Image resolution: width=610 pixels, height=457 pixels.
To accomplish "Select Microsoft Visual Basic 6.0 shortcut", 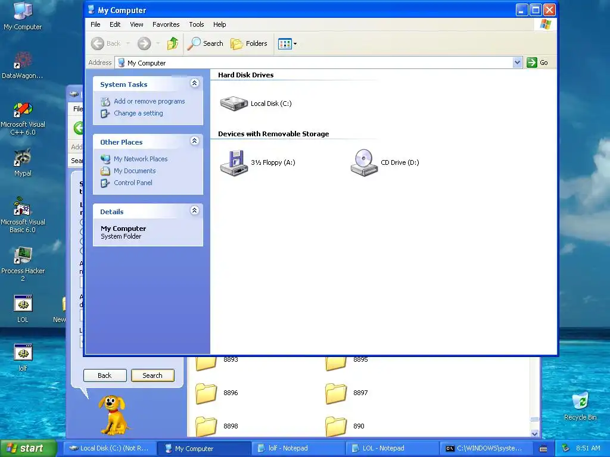I will pos(23,215).
